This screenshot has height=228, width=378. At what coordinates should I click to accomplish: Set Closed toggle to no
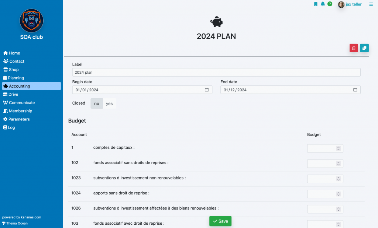point(97,104)
